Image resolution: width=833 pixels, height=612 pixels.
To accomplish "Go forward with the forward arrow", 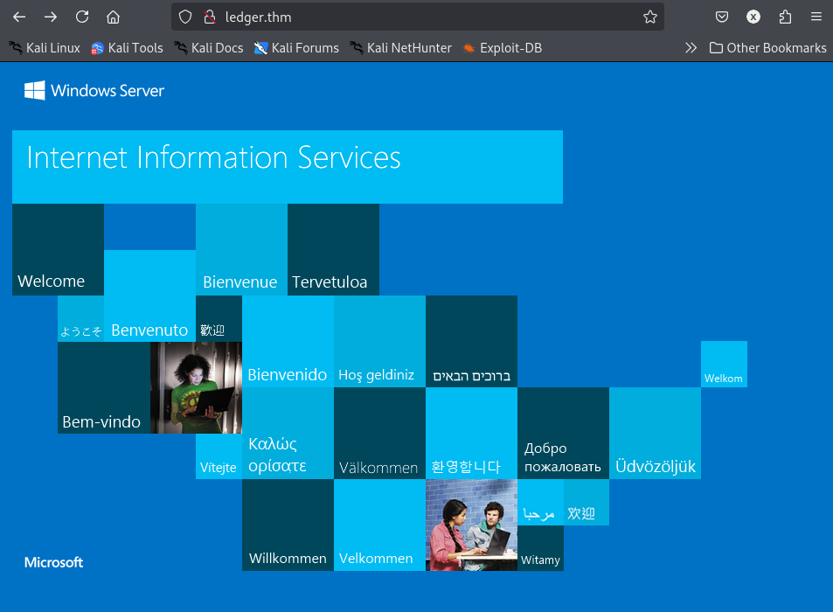I will click(x=51, y=17).
